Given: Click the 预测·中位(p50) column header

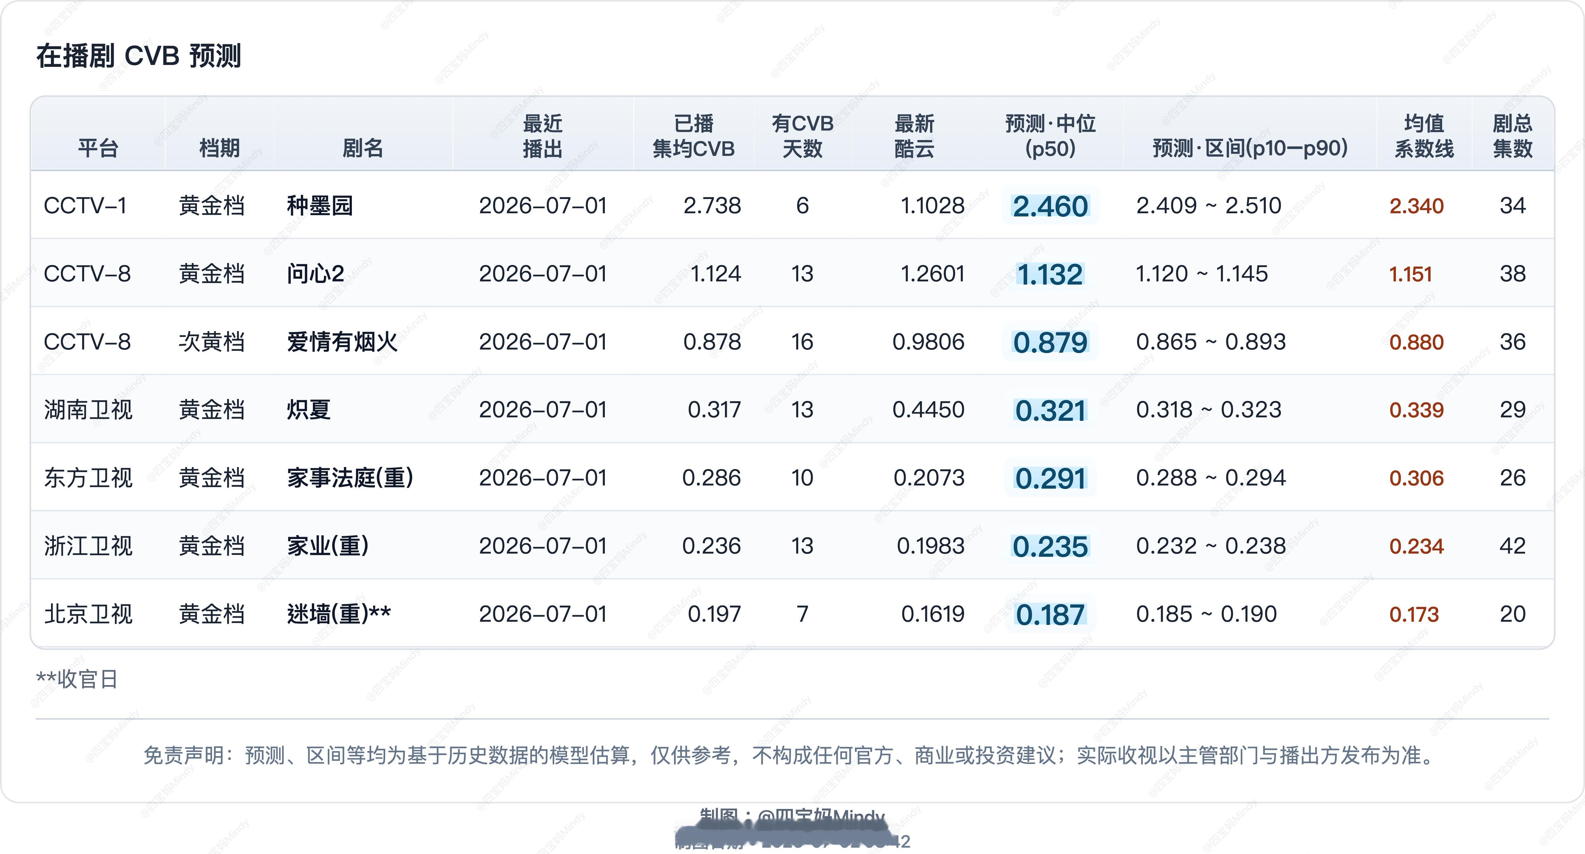Looking at the screenshot, I should [1050, 136].
